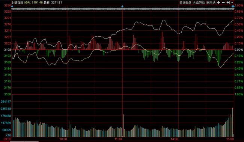
Task: Click the 3230 top price label
Action: point(8,6)
